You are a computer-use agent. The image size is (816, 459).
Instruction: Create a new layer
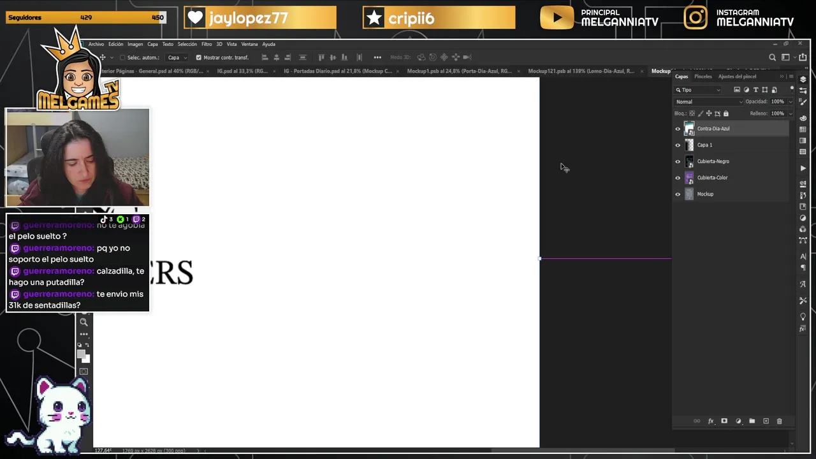766,421
